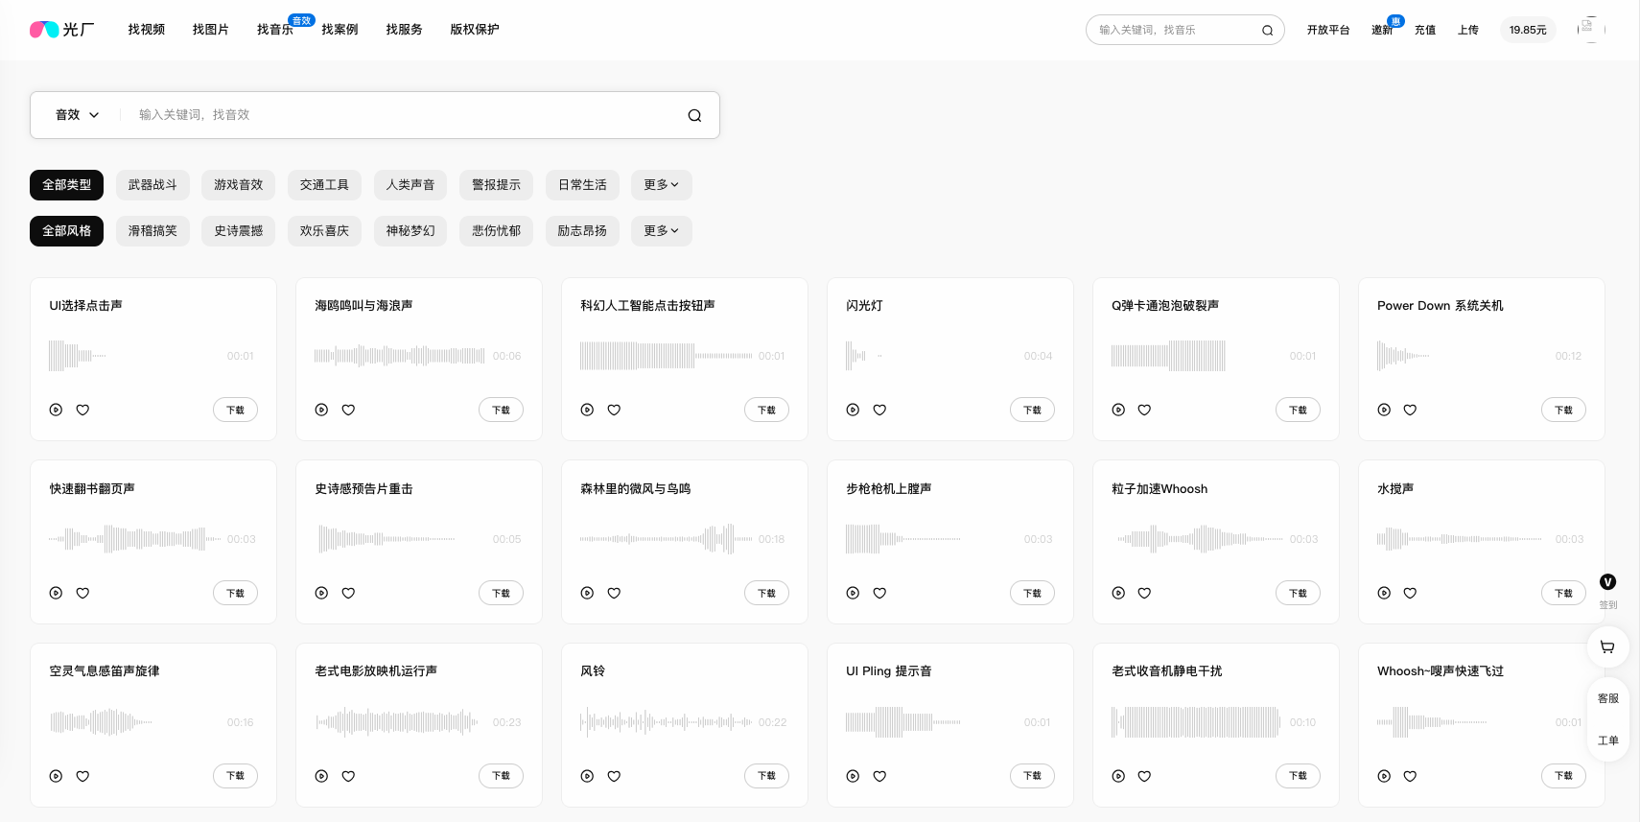This screenshot has width=1640, height=822.
Task: Open the 光厂 logo homepage
Action: (x=62, y=30)
